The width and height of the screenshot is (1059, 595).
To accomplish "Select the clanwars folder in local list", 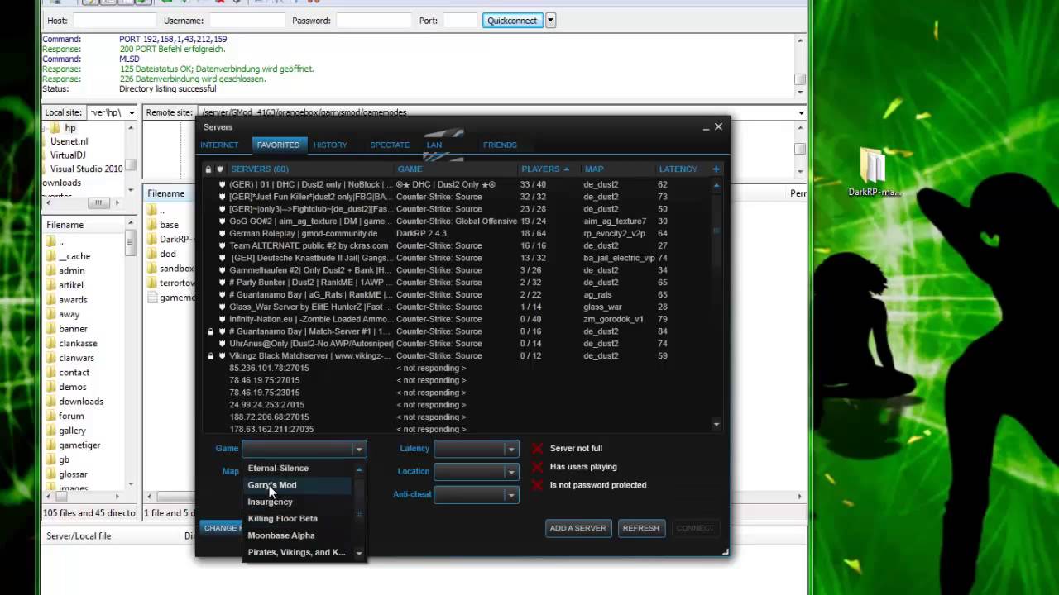I will [76, 358].
